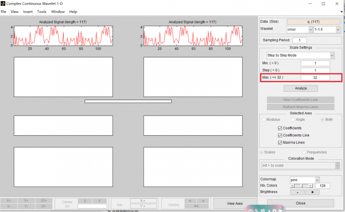The width and height of the screenshot is (345, 212).
Task: Click the settings gear in IME toolbar
Action: coord(273,211)
